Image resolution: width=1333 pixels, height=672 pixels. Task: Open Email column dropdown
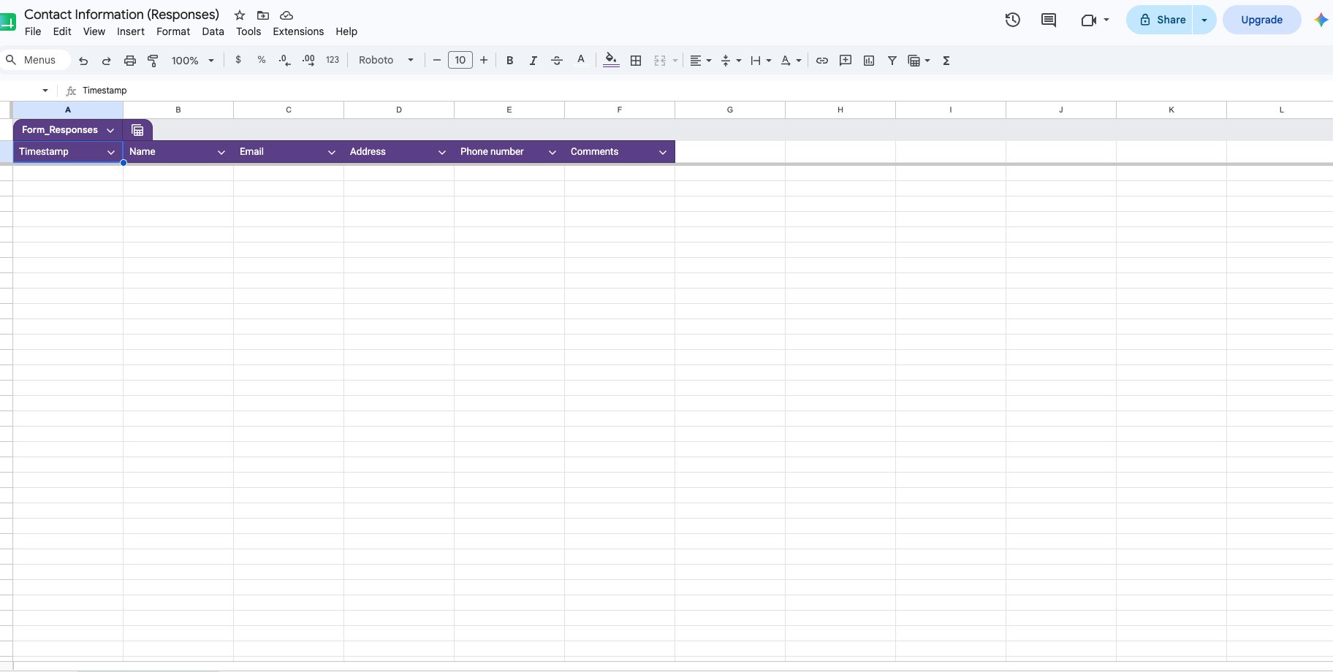(x=332, y=152)
